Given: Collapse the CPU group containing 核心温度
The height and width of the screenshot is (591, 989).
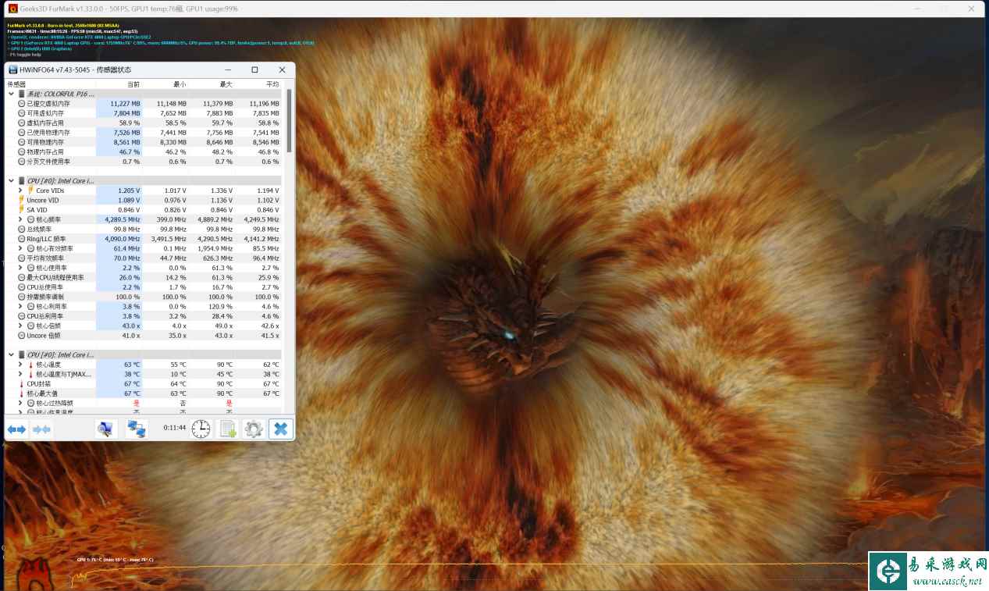Looking at the screenshot, I should tap(11, 355).
